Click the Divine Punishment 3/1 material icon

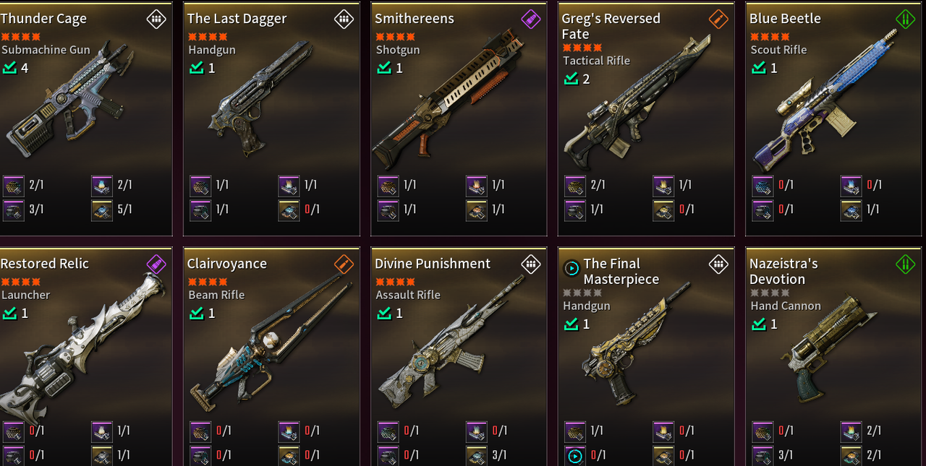(x=477, y=456)
